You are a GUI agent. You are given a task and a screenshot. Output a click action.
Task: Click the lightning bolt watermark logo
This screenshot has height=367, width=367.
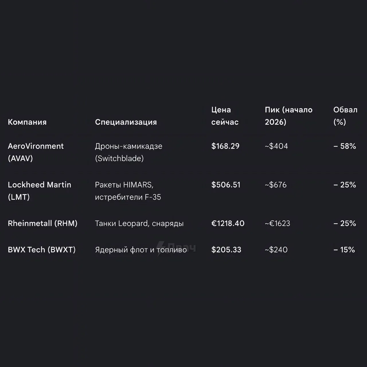(161, 248)
